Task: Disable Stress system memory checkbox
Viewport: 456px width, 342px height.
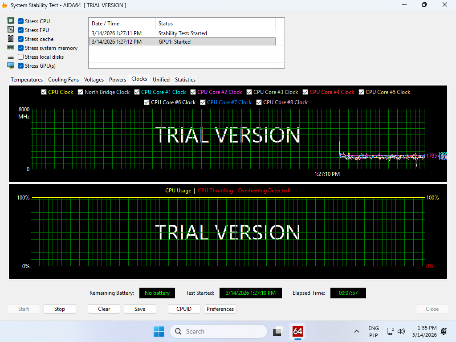Action: tap(20, 48)
